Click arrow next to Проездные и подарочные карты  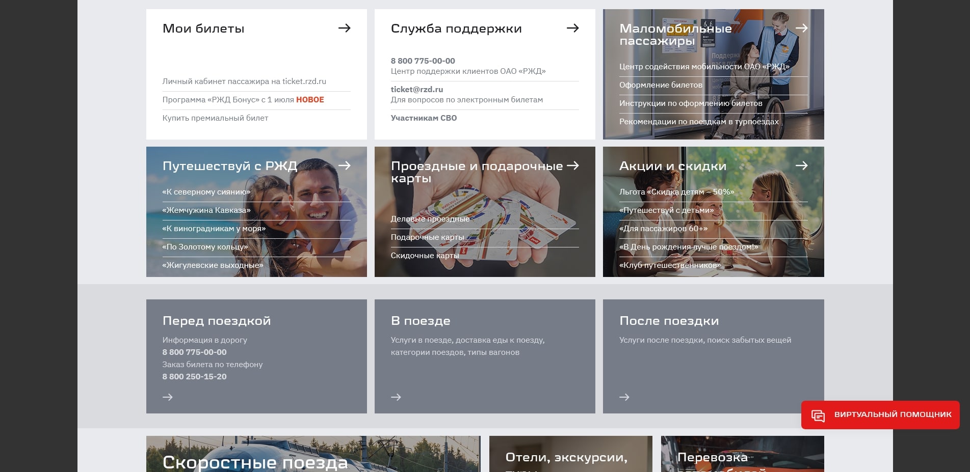click(x=572, y=165)
